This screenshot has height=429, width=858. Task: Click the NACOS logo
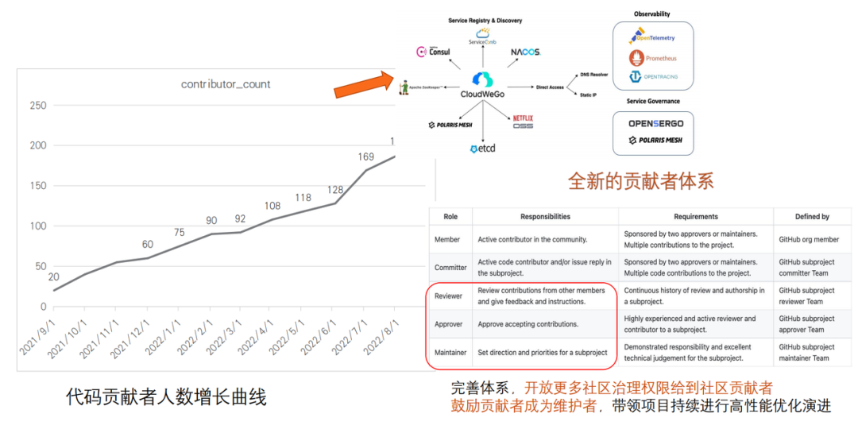click(x=525, y=52)
